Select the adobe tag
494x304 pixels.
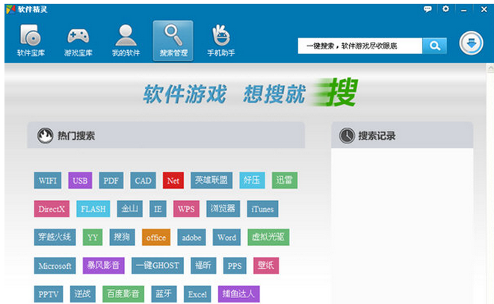click(191, 238)
